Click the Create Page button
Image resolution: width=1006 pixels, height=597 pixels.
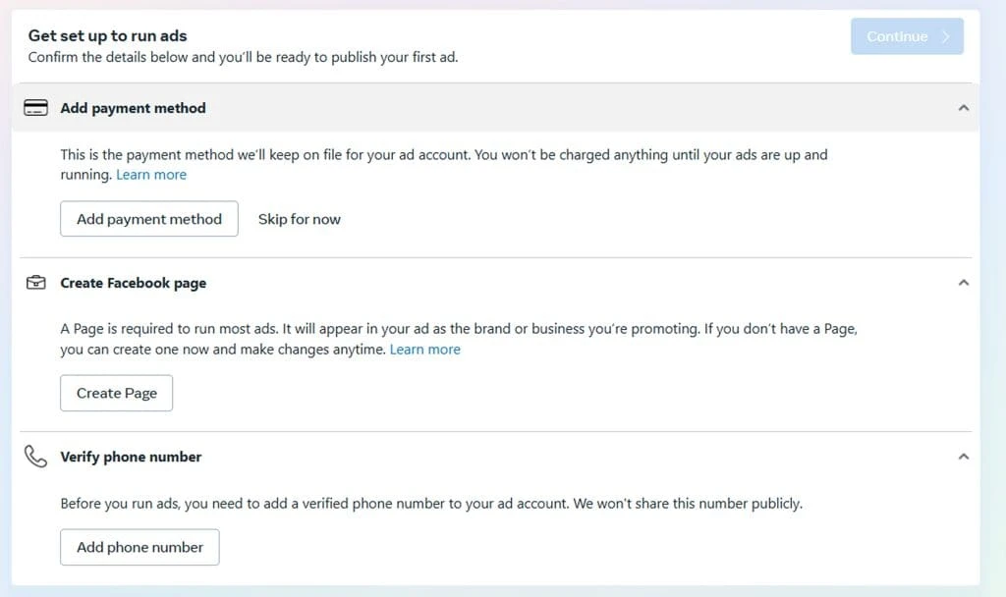tap(116, 393)
